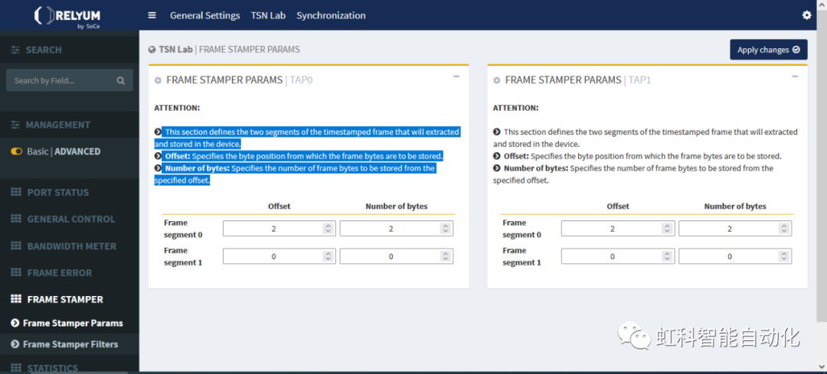This screenshot has width=827, height=374.
Task: Open General Settings menu
Action: (x=204, y=15)
